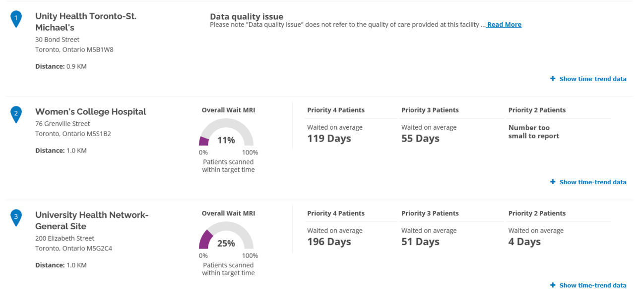Click Women's College Priority 3 Patients header
This screenshot has width=635, height=302.
click(x=430, y=110)
